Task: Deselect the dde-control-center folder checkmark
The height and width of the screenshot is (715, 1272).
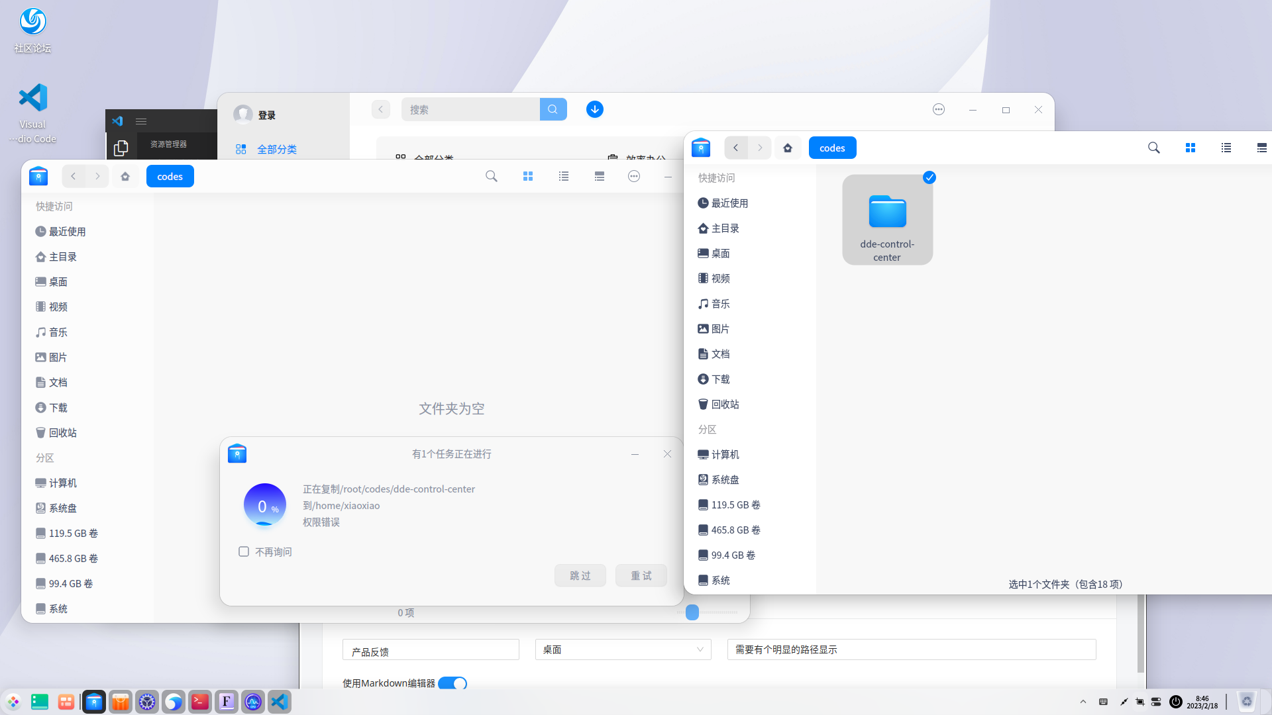Action: tap(929, 177)
